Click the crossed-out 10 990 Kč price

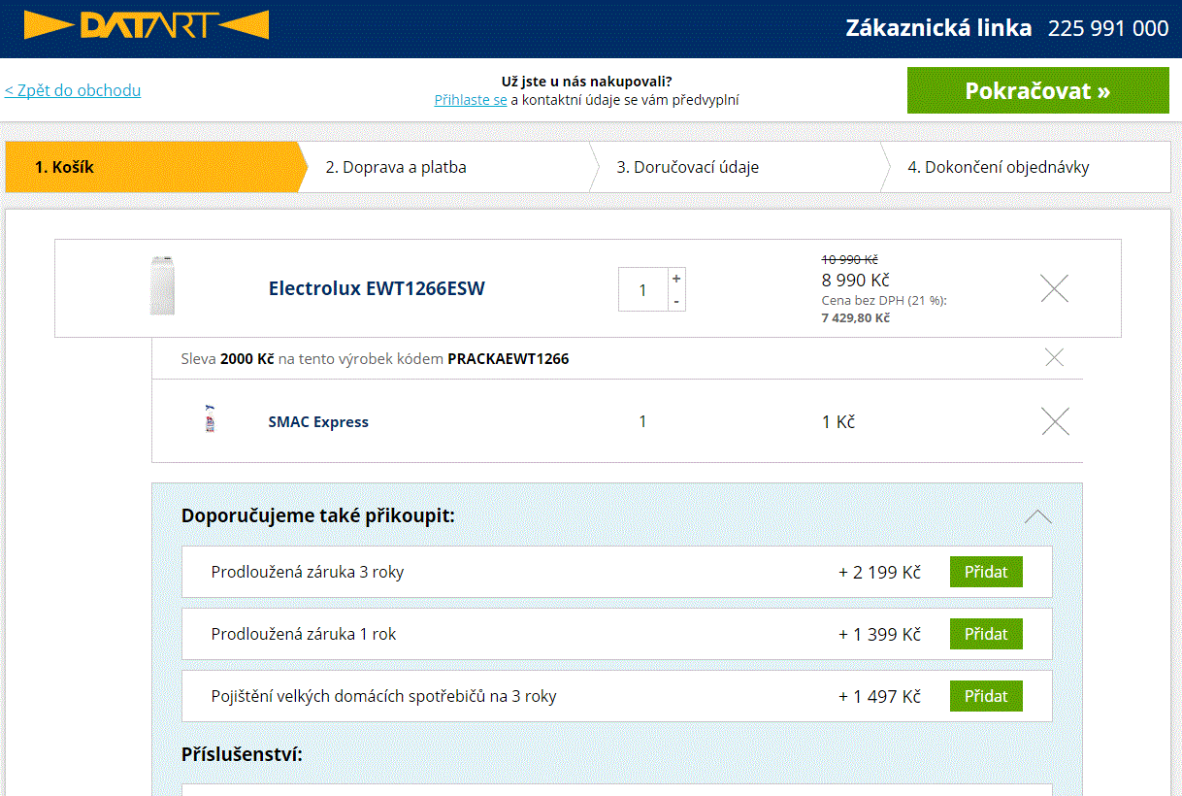850,259
